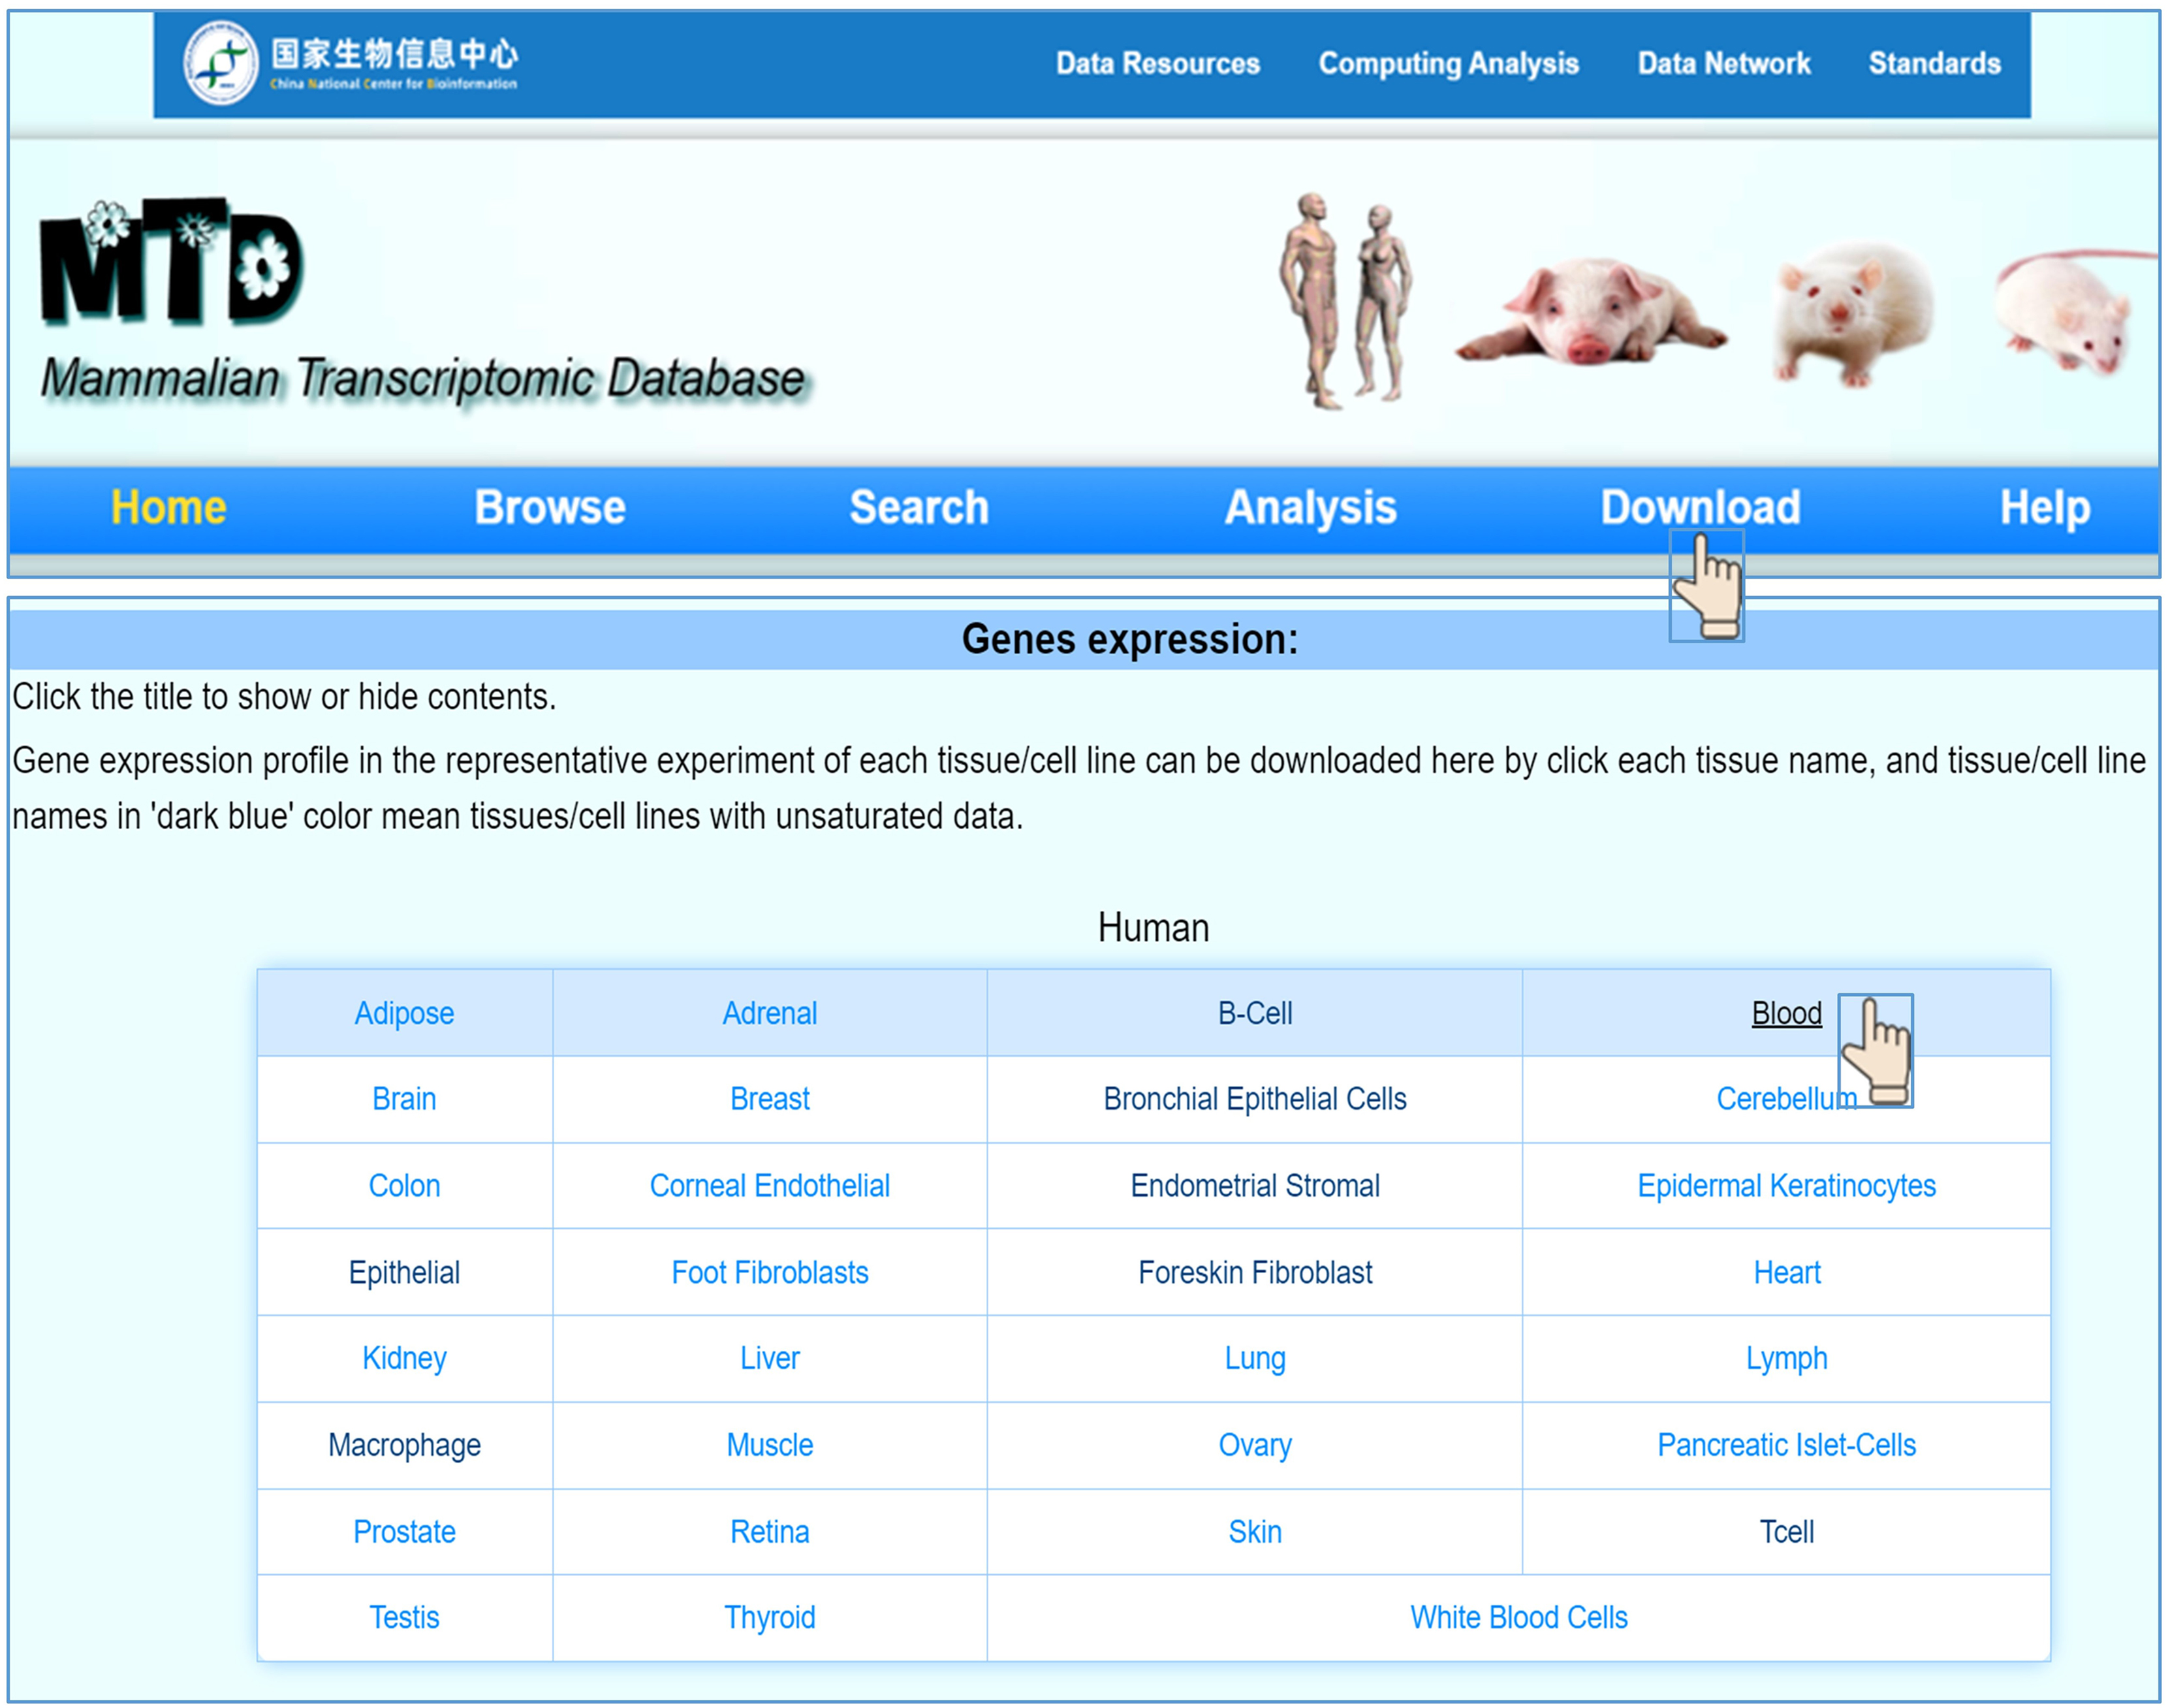Open the Download menu tab
The image size is (2168, 1708).
point(1699,507)
